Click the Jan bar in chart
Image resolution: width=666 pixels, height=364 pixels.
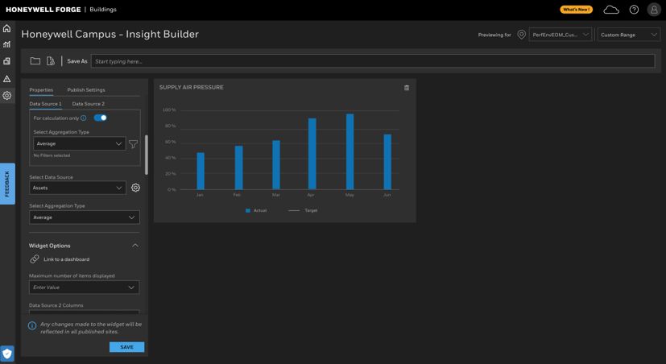coord(201,171)
